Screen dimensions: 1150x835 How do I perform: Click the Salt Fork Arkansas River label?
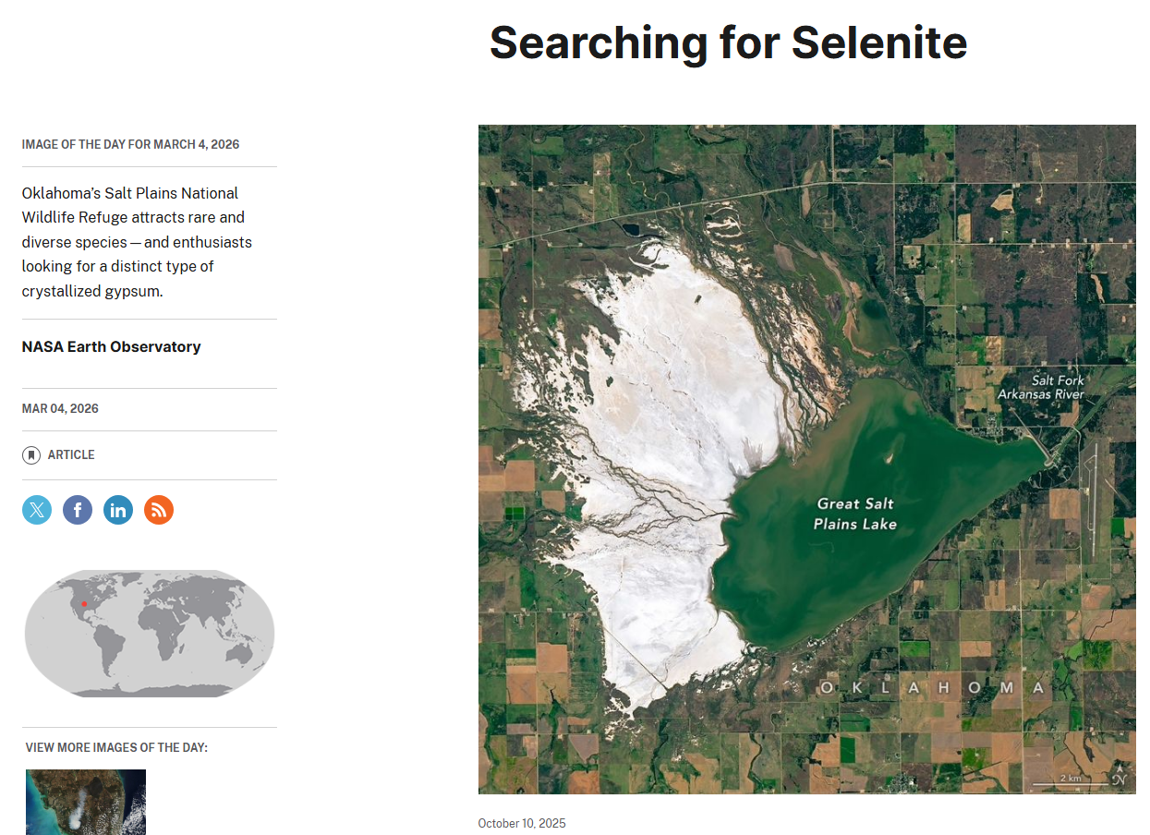pyautogui.click(x=1040, y=387)
